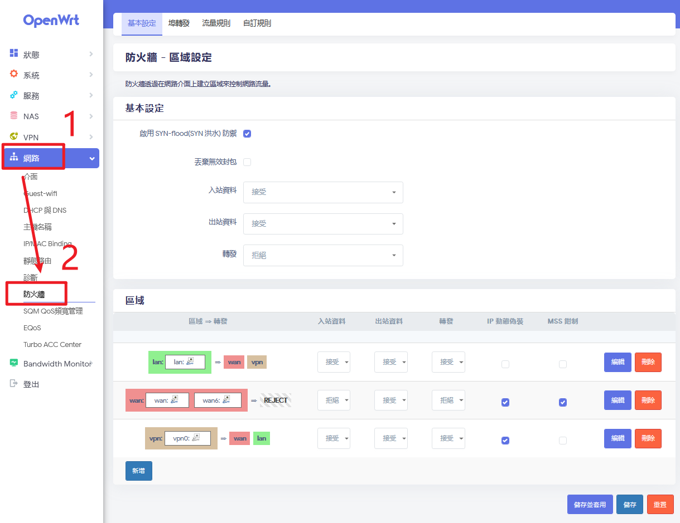Click the NAS database icon in sidebar
This screenshot has height=523, width=680.
14,116
